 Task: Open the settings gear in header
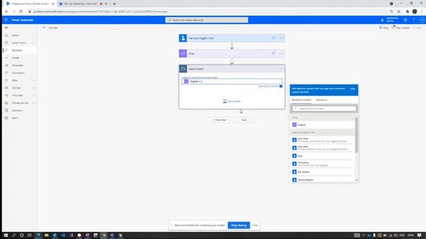click(x=405, y=20)
